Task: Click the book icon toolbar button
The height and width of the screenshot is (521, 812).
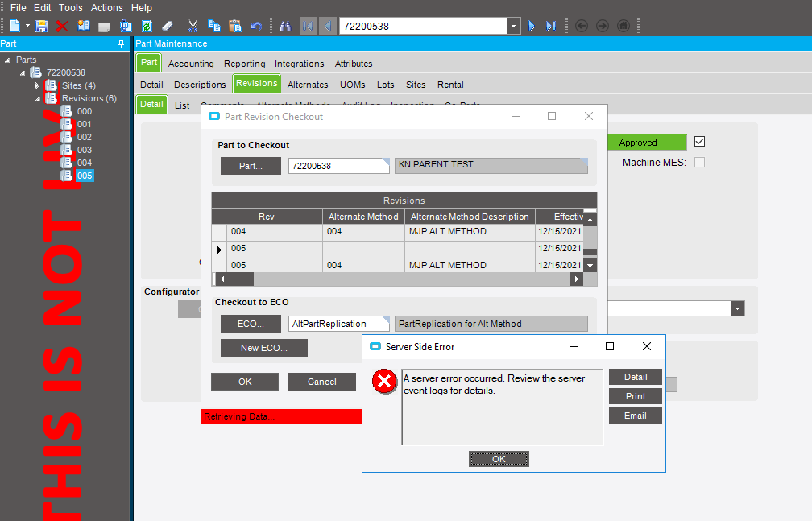Action: (84, 26)
